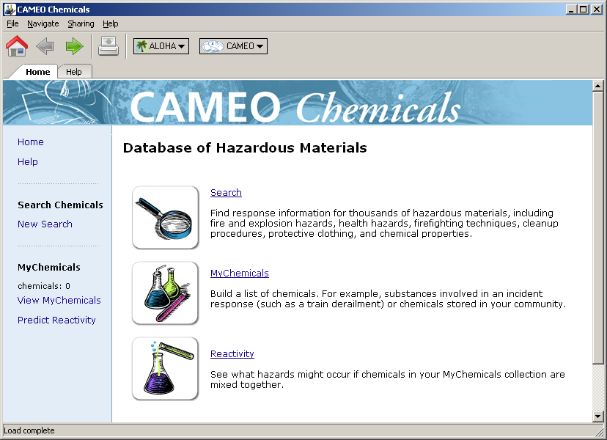This screenshot has width=607, height=440.
Task: Maximize the CAMEO Chemicals window
Action: 584,10
